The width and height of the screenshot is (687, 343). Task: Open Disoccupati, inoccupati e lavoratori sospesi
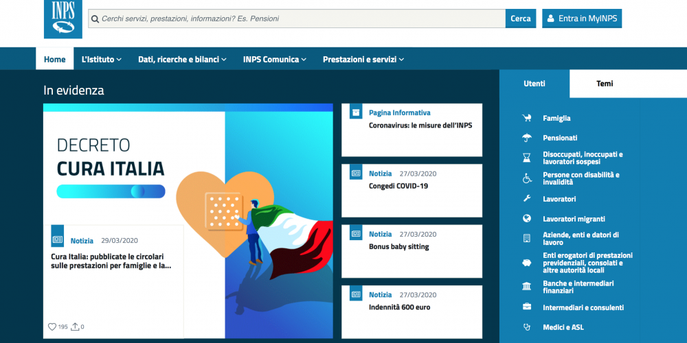pyautogui.click(x=583, y=158)
